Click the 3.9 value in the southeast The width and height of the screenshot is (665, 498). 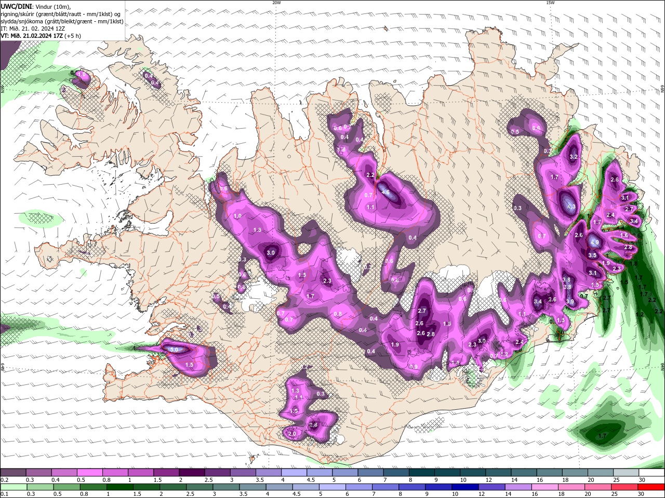click(x=570, y=302)
